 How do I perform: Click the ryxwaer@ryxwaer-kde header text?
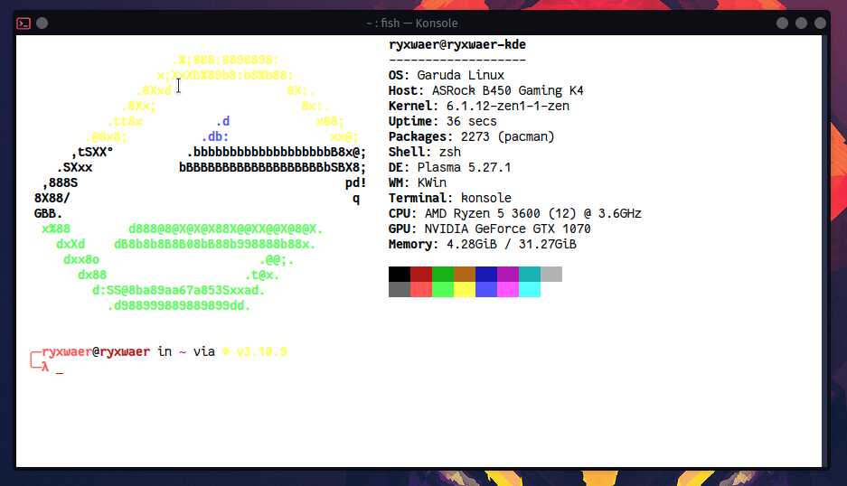457,44
